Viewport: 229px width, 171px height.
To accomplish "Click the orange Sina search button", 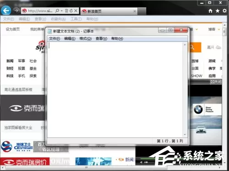I will [x=195, y=47].
